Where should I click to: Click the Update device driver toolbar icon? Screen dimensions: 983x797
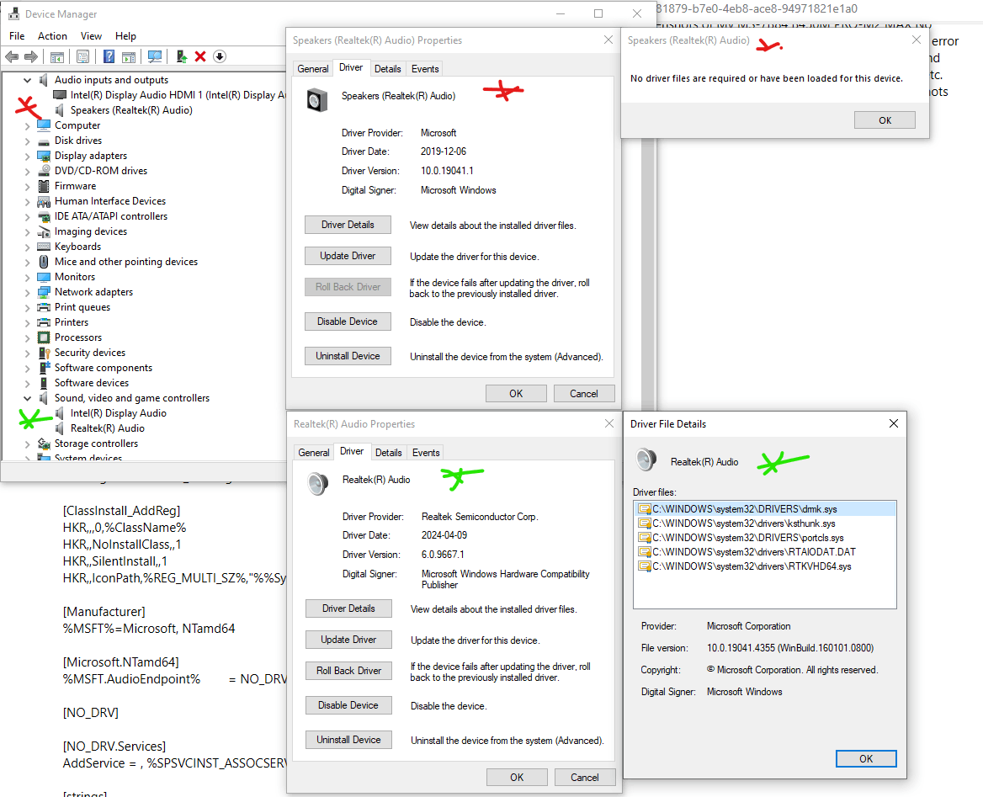click(182, 57)
